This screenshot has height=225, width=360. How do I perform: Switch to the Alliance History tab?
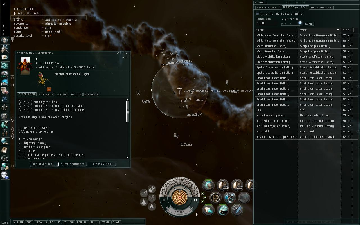[x=69, y=94]
